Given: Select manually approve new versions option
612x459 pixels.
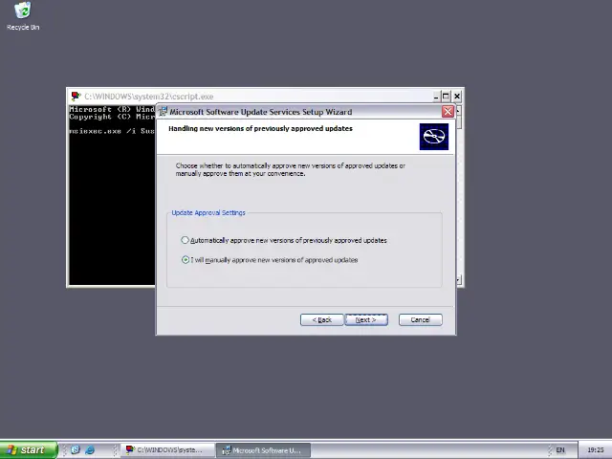Looking at the screenshot, I should tap(270, 260).
